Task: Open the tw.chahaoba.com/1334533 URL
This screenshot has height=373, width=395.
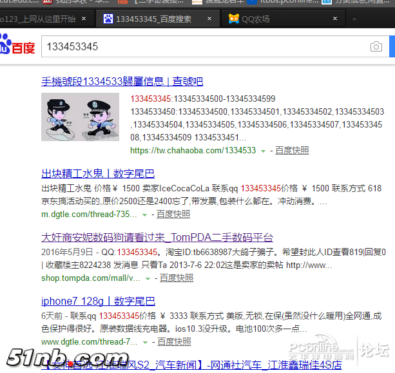Action: click(193, 150)
